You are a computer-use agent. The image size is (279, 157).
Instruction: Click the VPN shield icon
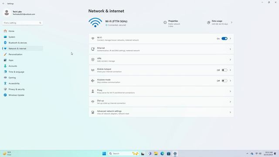tap(93, 60)
